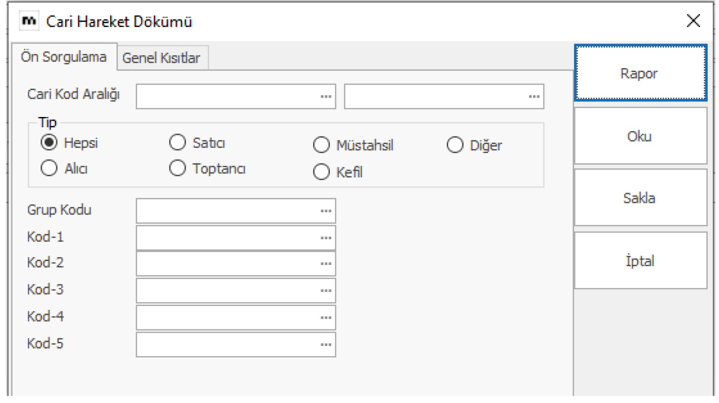This screenshot has width=719, height=403.
Task: Close the Cari Hareket Dökümü dialog
Action: coord(693,21)
